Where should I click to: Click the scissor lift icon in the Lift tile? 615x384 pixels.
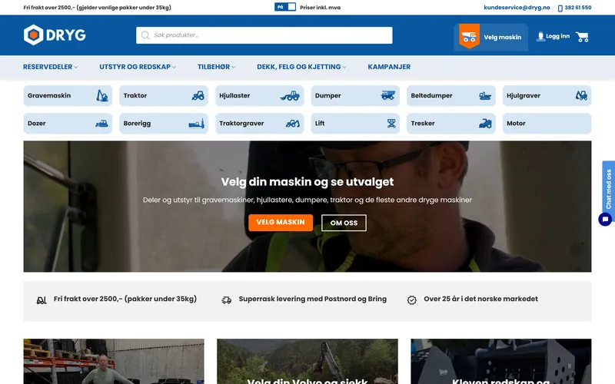click(391, 124)
